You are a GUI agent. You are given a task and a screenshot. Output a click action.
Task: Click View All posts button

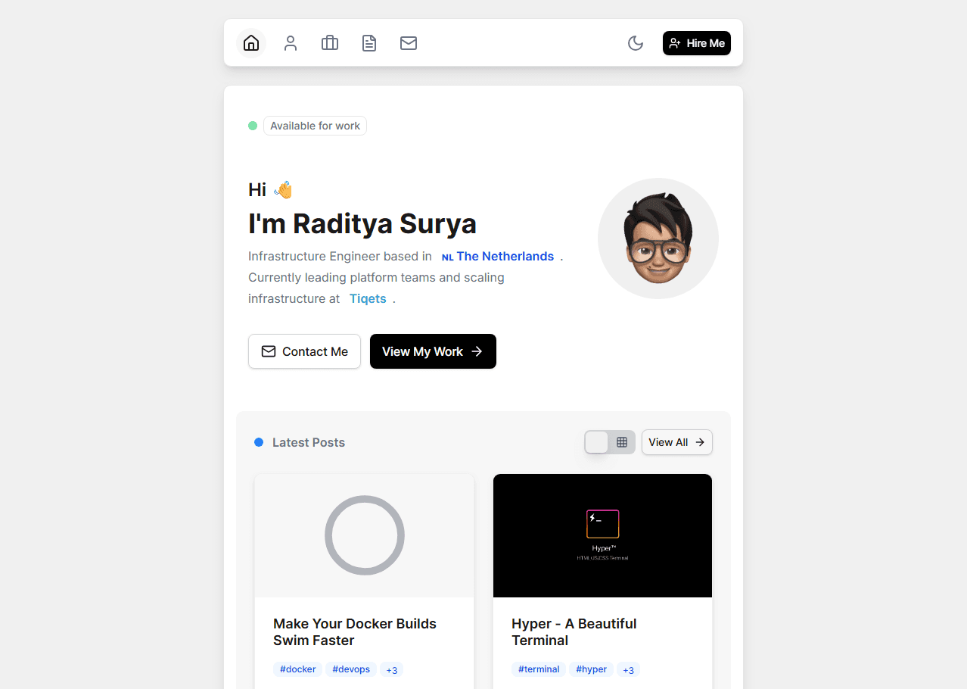tap(677, 442)
